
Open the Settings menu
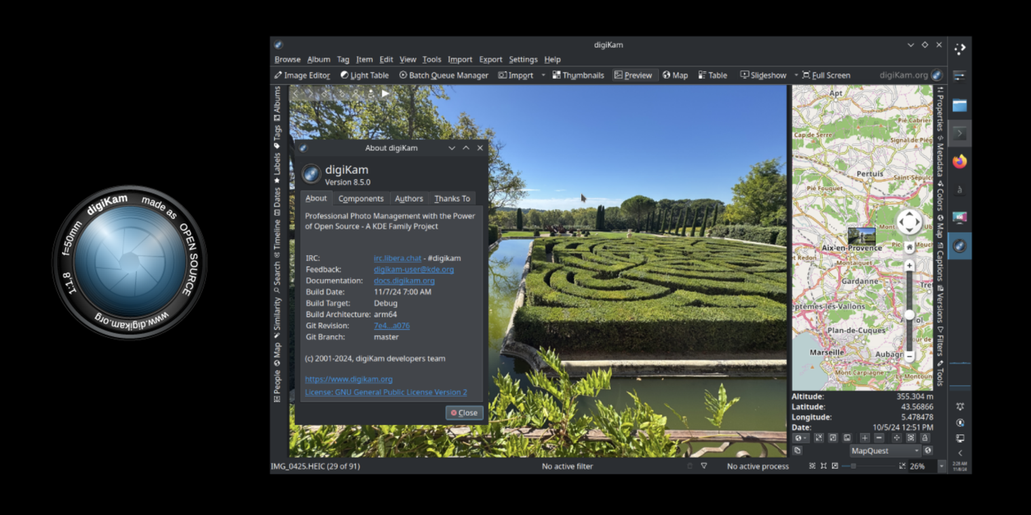click(523, 60)
